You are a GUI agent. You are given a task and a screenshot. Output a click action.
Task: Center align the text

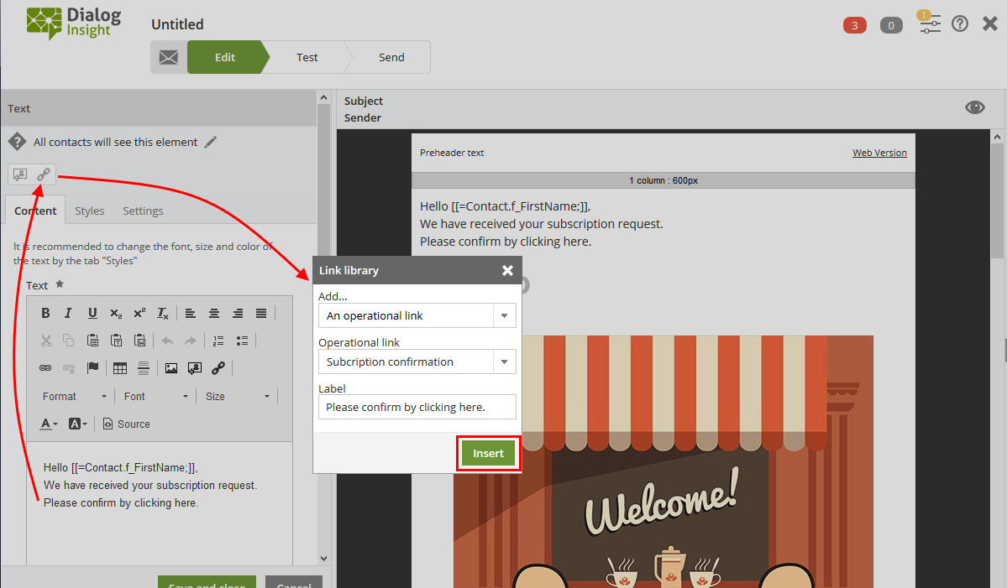click(x=214, y=313)
